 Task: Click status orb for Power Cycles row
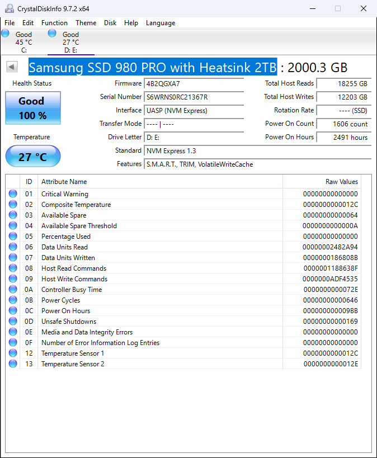pos(13,300)
